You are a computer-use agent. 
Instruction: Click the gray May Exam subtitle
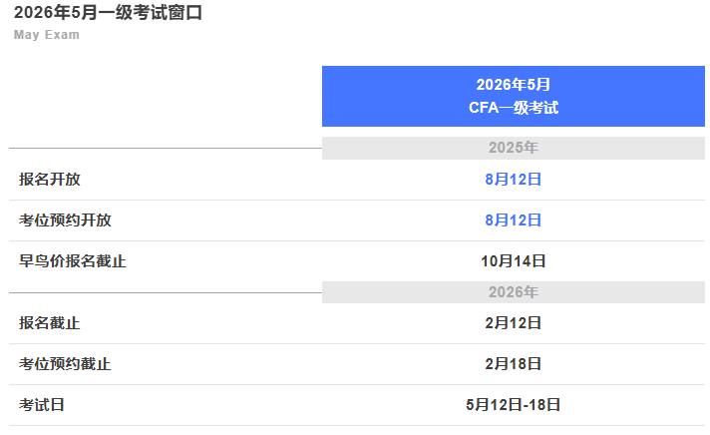(47, 35)
